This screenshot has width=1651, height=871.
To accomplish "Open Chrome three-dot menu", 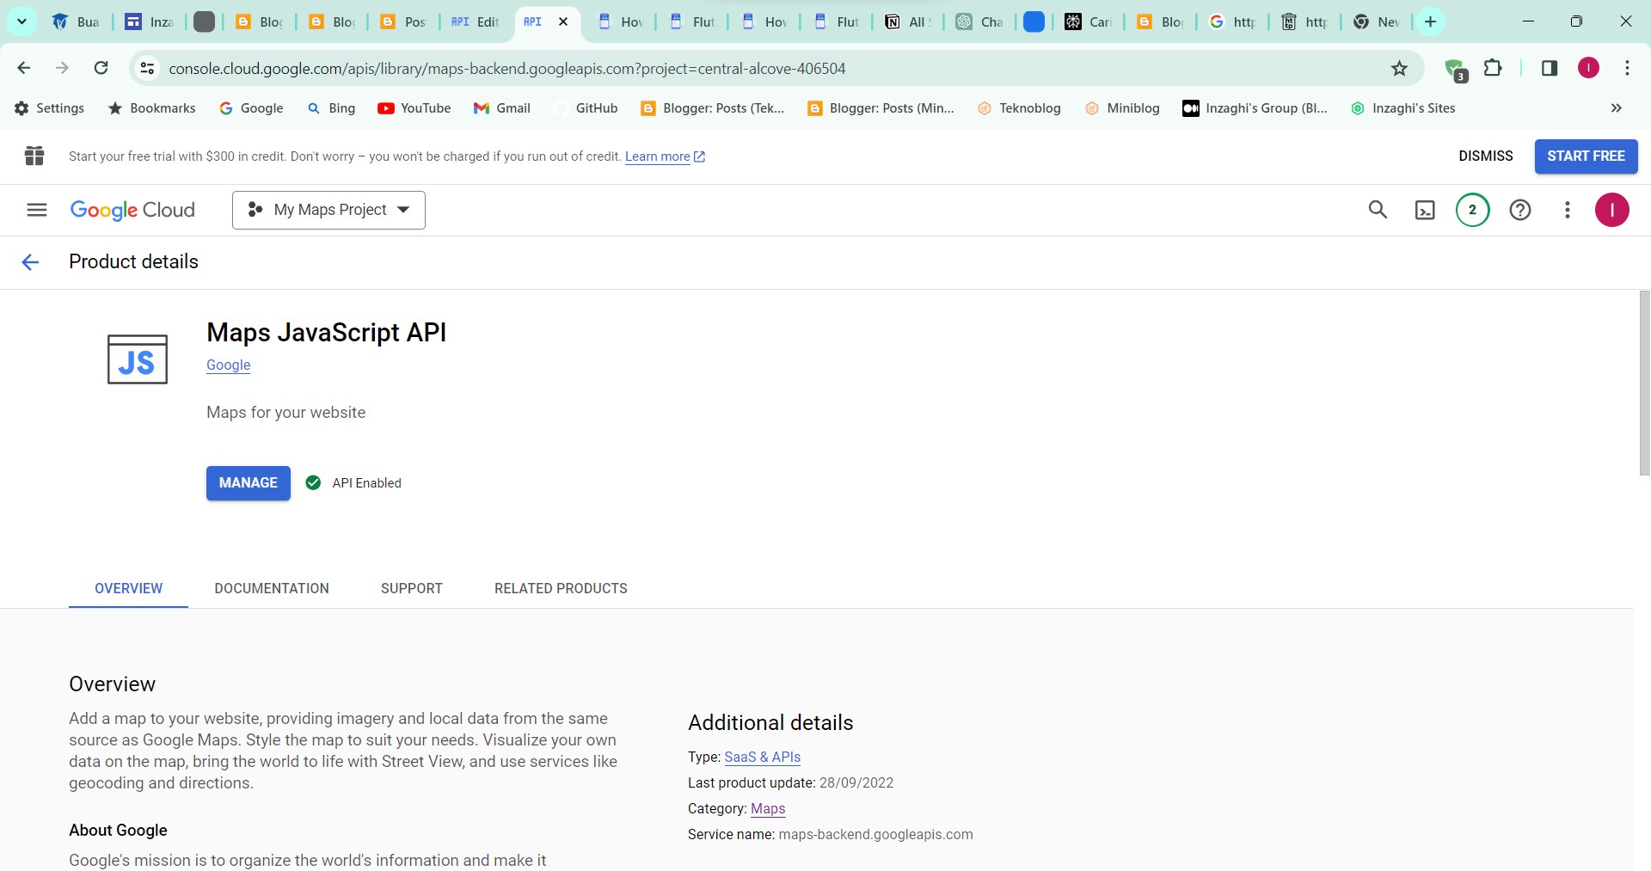I will coord(1627,68).
